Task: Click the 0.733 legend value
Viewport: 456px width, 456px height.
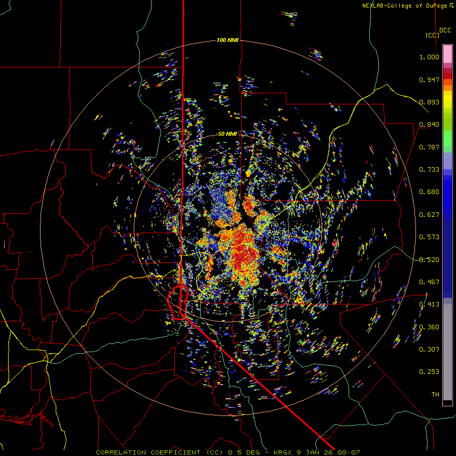Action: (x=429, y=170)
